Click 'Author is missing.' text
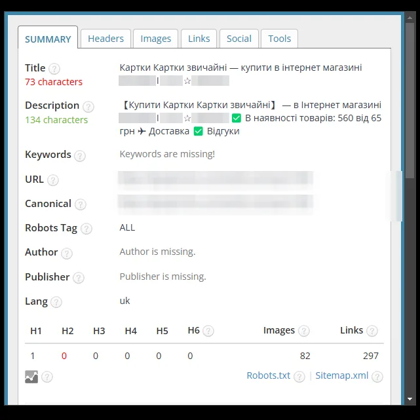Viewport: 420px width, 420px height. [157, 252]
